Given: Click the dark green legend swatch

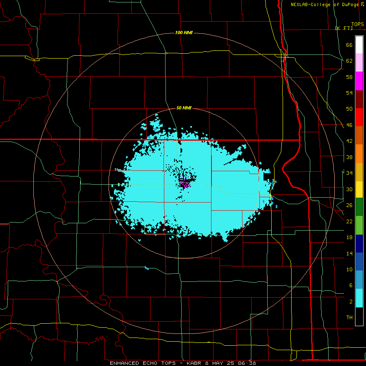Looking at the screenshot, I should point(359,207).
